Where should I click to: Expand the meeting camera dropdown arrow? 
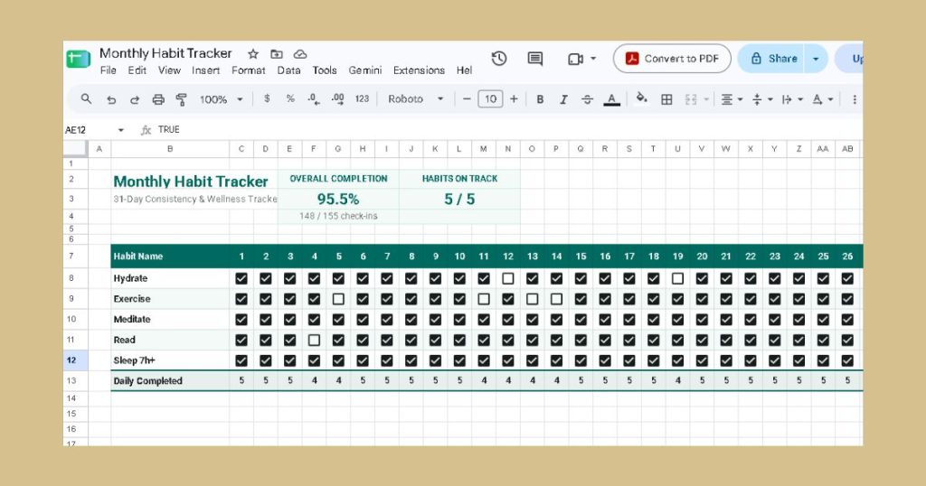[x=593, y=59]
